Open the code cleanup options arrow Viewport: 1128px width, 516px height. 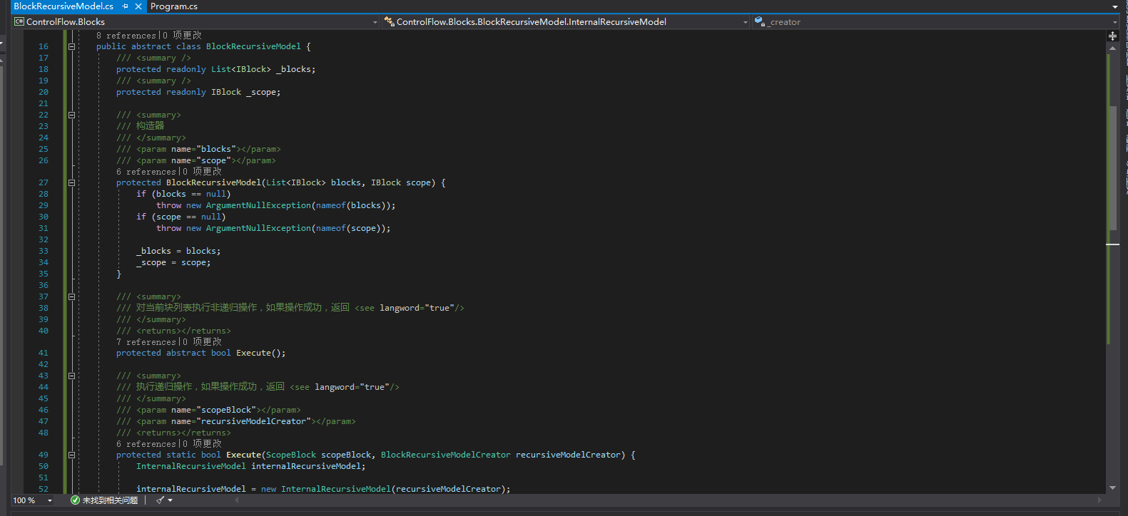point(171,500)
